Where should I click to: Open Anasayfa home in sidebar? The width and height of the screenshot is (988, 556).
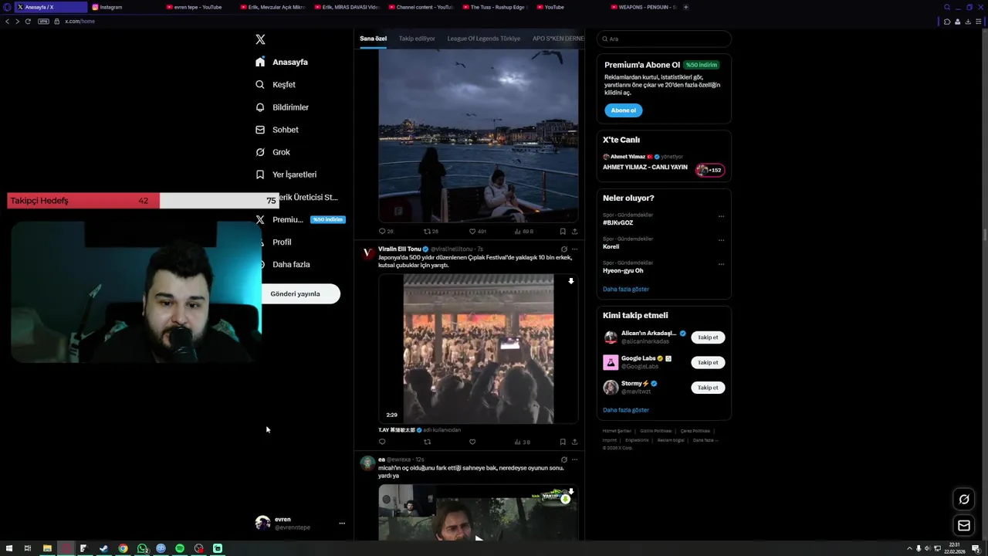[282, 62]
